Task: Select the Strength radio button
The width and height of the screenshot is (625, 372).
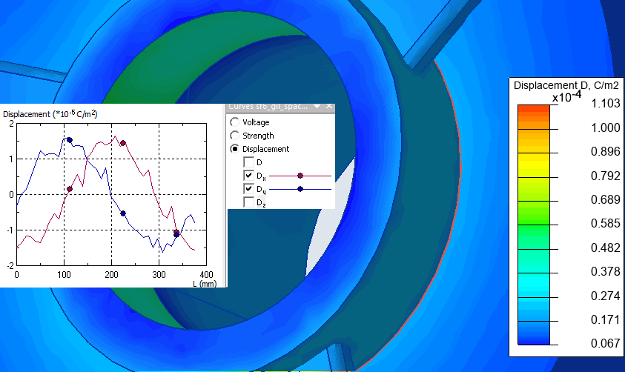Action: pyautogui.click(x=235, y=136)
